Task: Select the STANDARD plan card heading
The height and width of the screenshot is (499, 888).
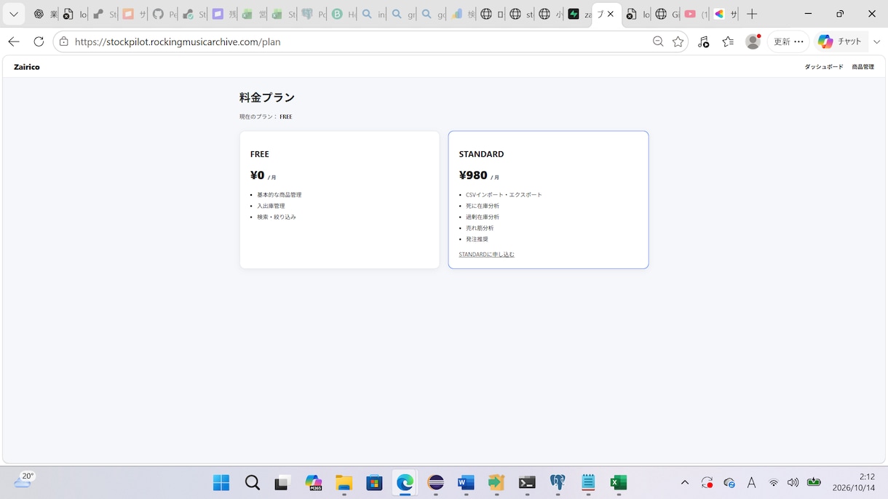Action: (481, 154)
